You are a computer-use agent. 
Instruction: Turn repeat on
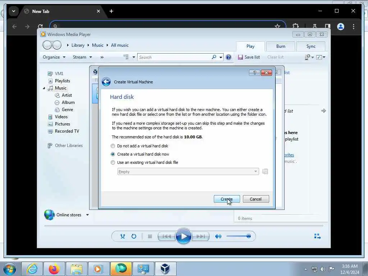coord(134,236)
